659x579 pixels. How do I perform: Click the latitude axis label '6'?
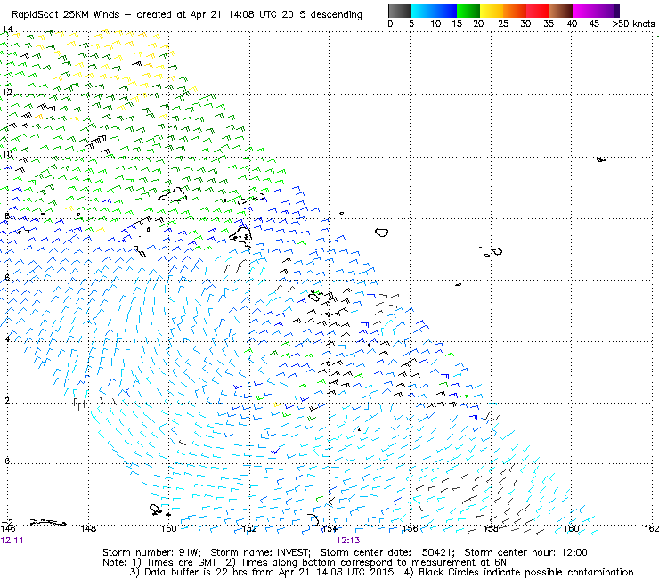[x=7, y=278]
